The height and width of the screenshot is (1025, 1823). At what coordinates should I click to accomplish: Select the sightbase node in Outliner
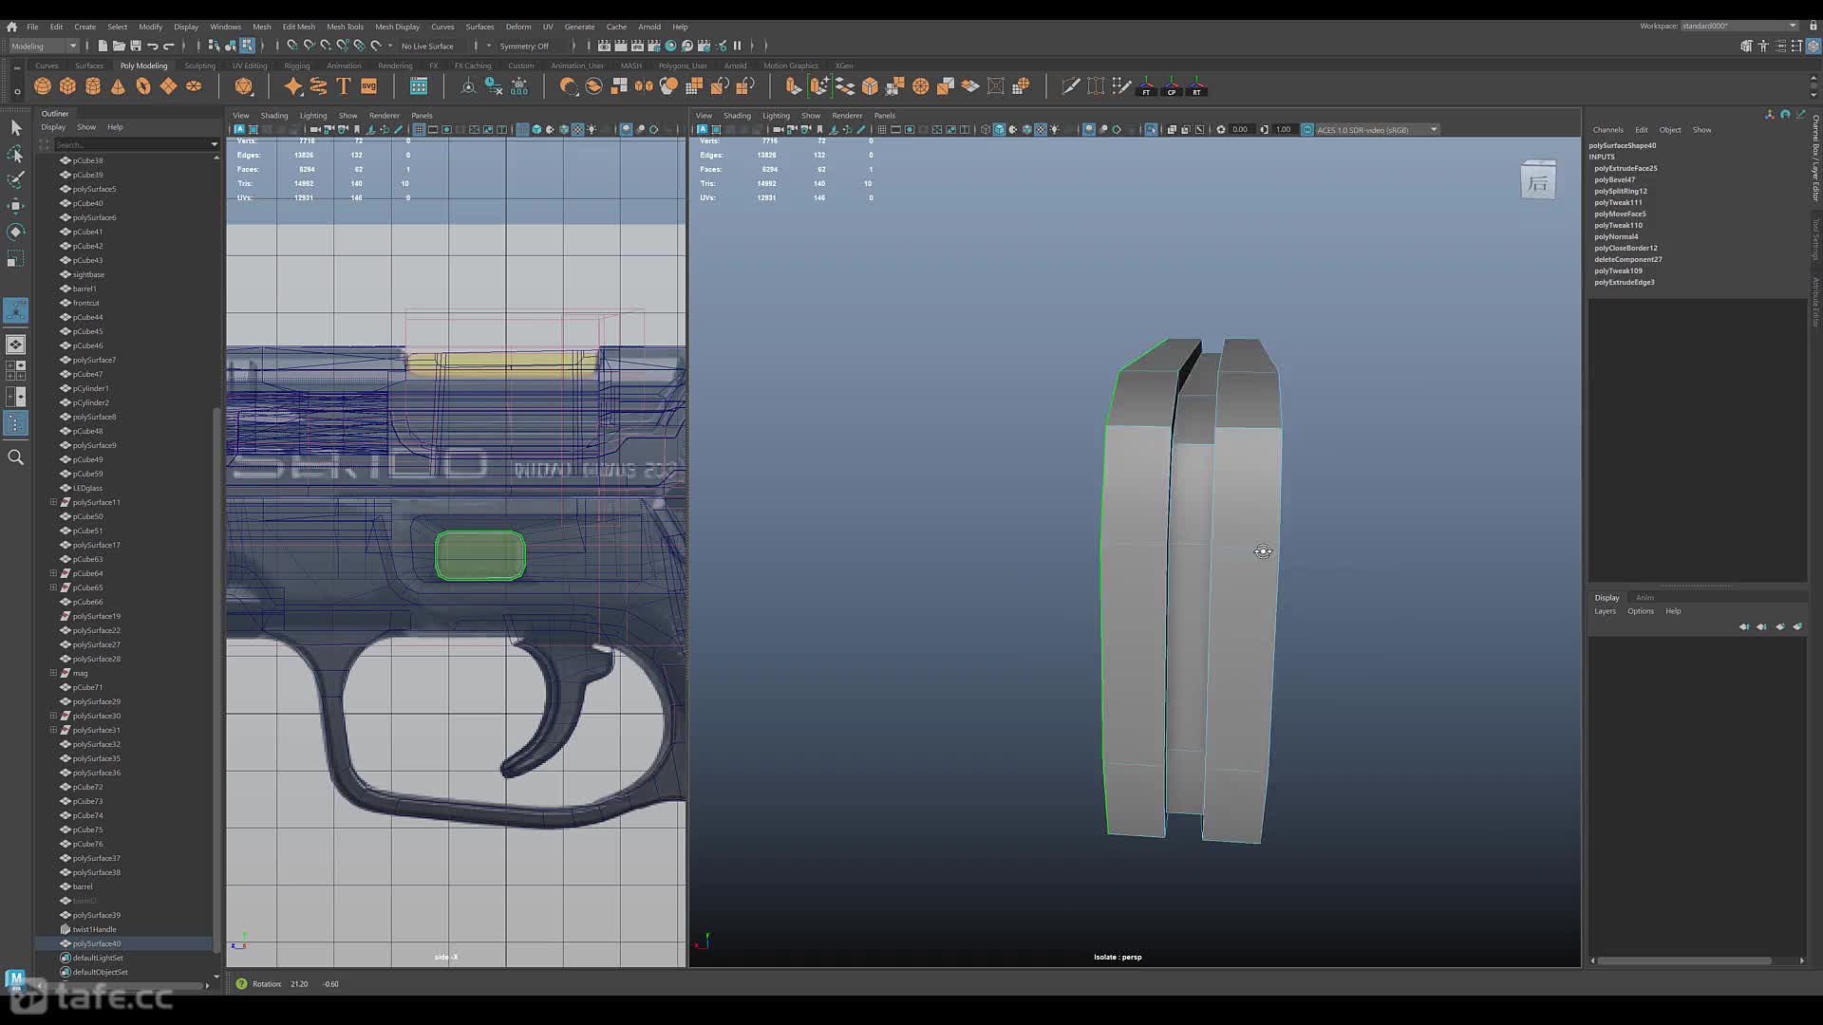tap(88, 274)
